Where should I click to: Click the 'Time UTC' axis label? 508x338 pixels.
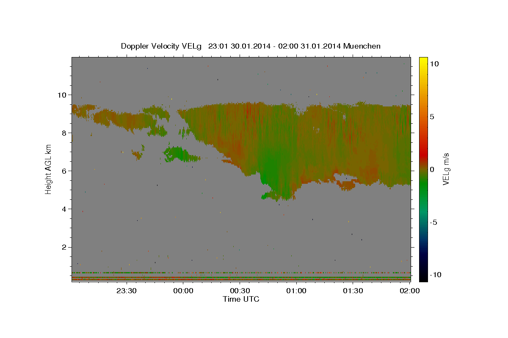click(241, 299)
